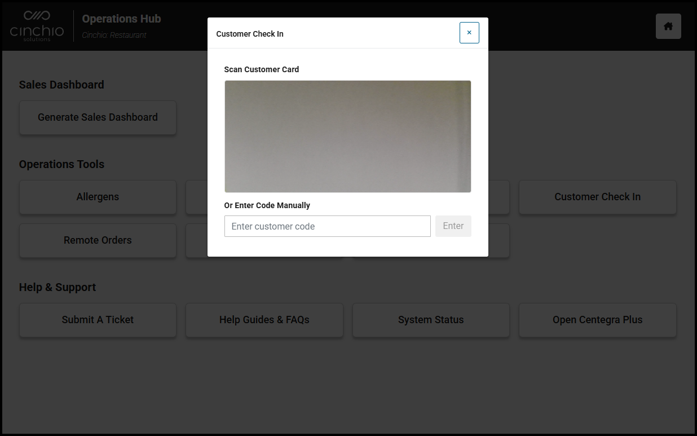This screenshot has width=697, height=436.
Task: Click the Help & Support heading
Action: (x=58, y=287)
